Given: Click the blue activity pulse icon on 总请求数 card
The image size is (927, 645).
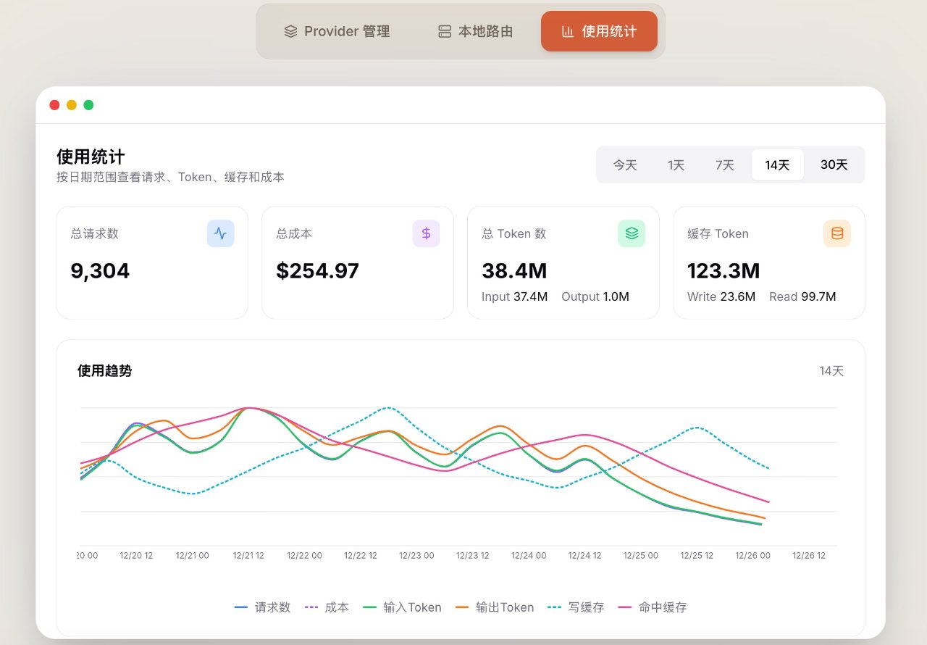Looking at the screenshot, I should point(220,233).
